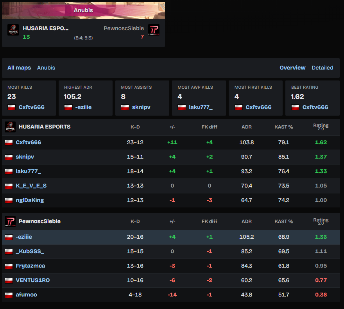Click flag in -eziiie table row
The height and width of the screenshot is (309, 344).
click(9, 237)
